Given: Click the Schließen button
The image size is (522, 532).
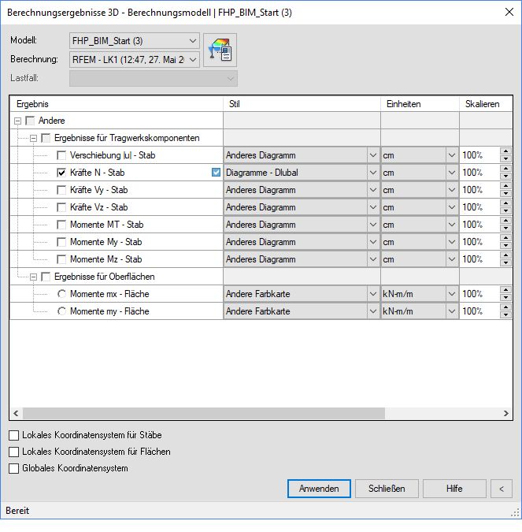Looking at the screenshot, I should (x=387, y=489).
